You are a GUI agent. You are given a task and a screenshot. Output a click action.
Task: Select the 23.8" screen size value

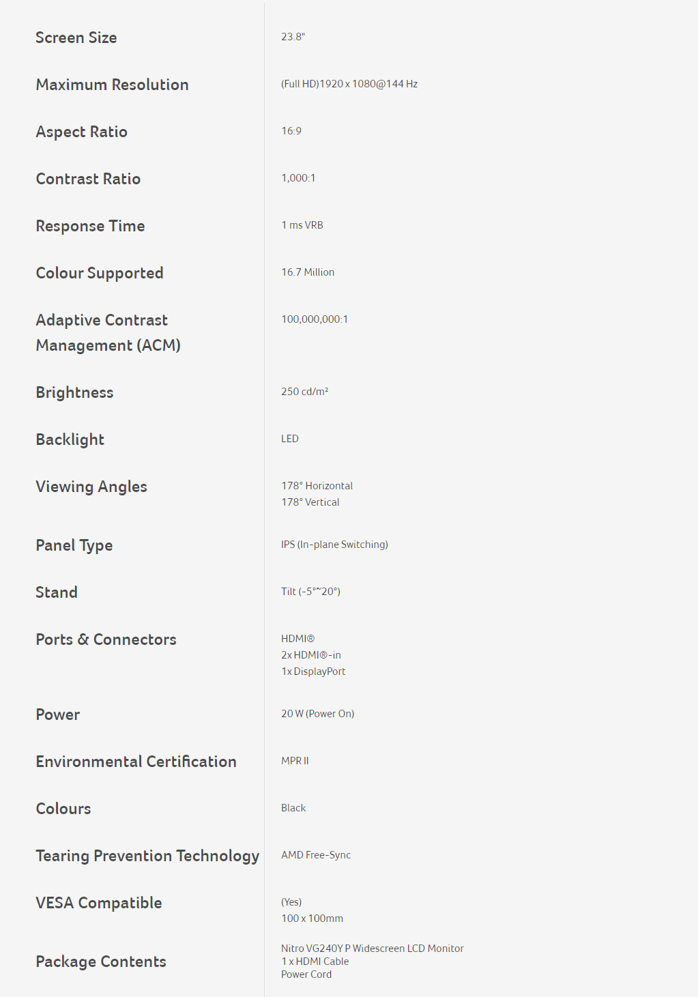coord(293,37)
